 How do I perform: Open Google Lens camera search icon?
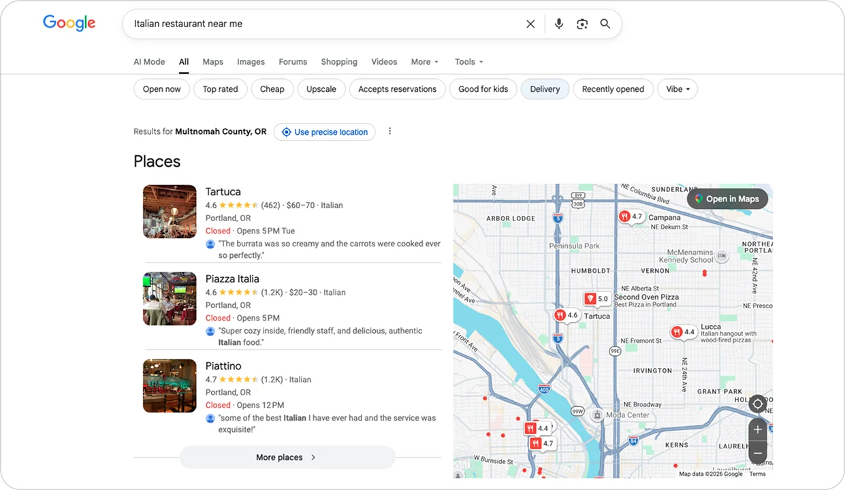pyautogui.click(x=582, y=24)
